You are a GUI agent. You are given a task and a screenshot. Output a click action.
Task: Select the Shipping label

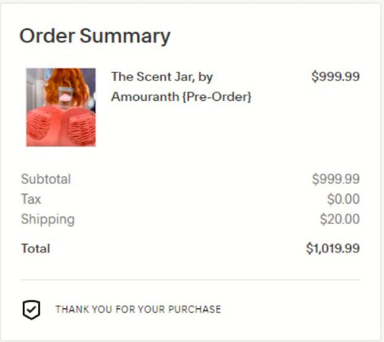pyautogui.click(x=48, y=219)
